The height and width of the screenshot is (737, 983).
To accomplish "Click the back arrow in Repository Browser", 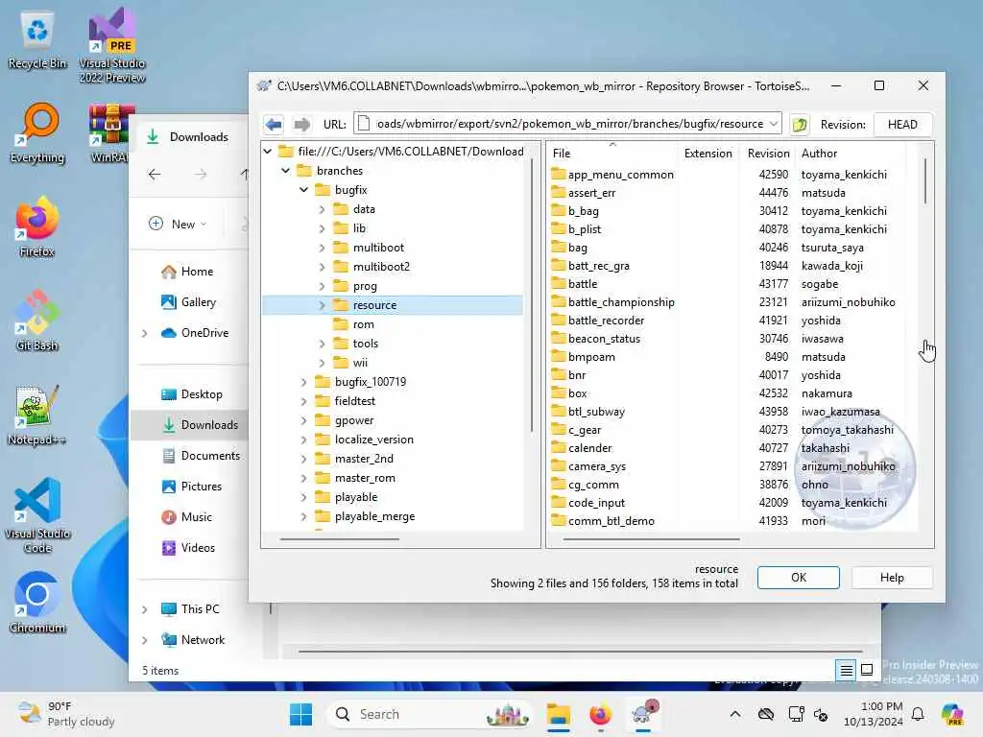I will (x=274, y=124).
